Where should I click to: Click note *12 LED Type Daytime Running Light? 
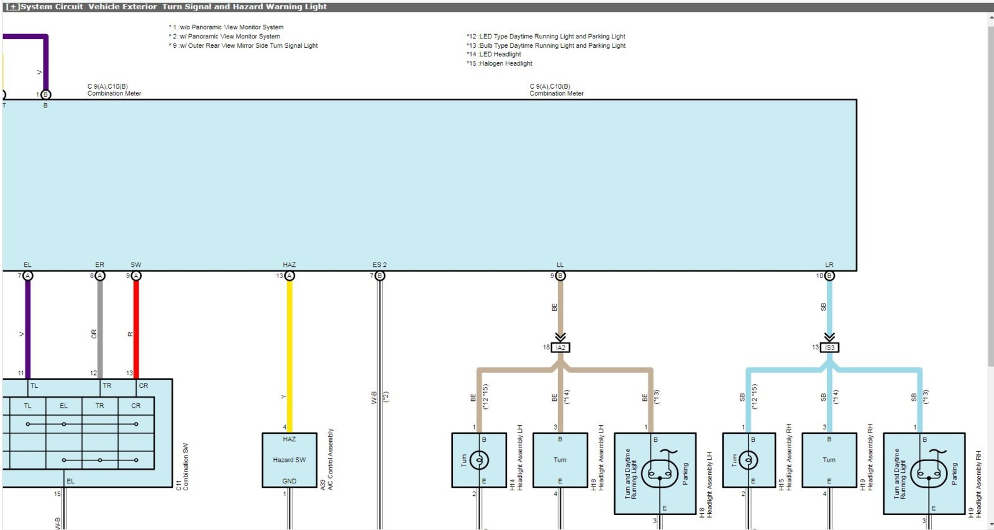(546, 36)
